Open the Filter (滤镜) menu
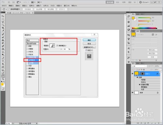Screen dimensions: 163x125 click(x=39, y=6)
